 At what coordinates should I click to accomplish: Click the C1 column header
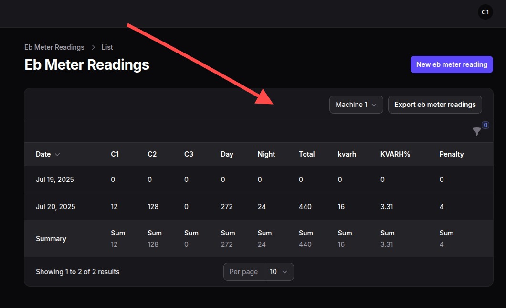coord(115,154)
